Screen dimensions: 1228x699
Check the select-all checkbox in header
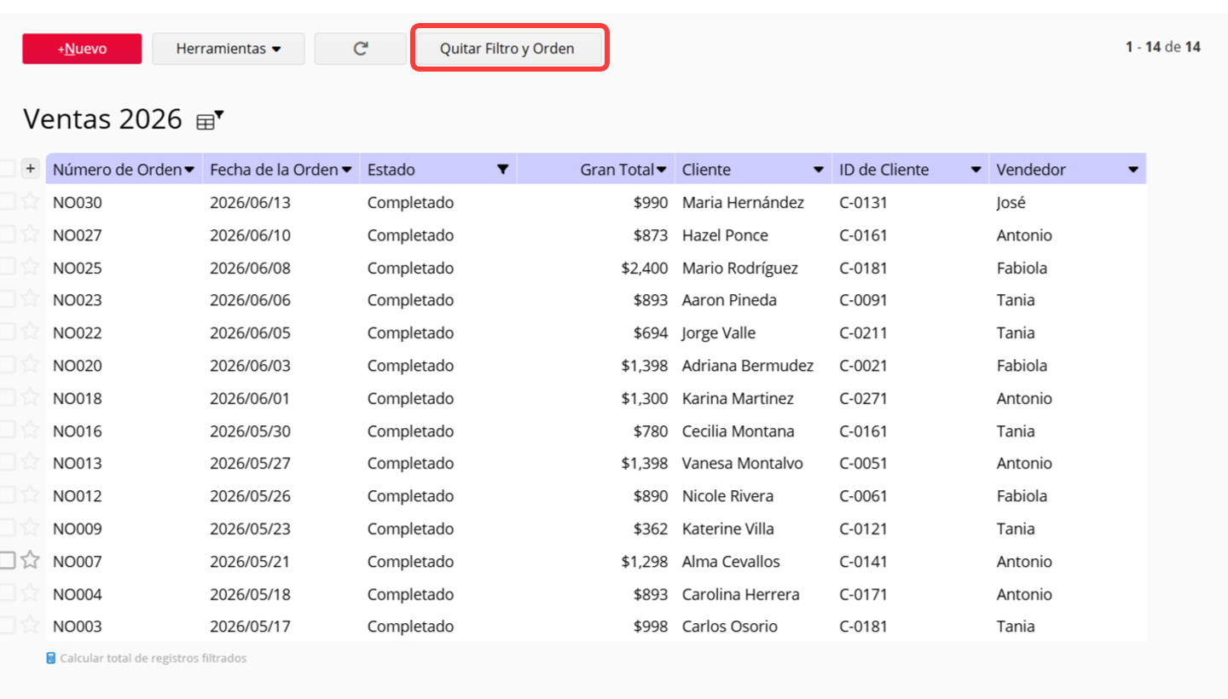coord(7,169)
